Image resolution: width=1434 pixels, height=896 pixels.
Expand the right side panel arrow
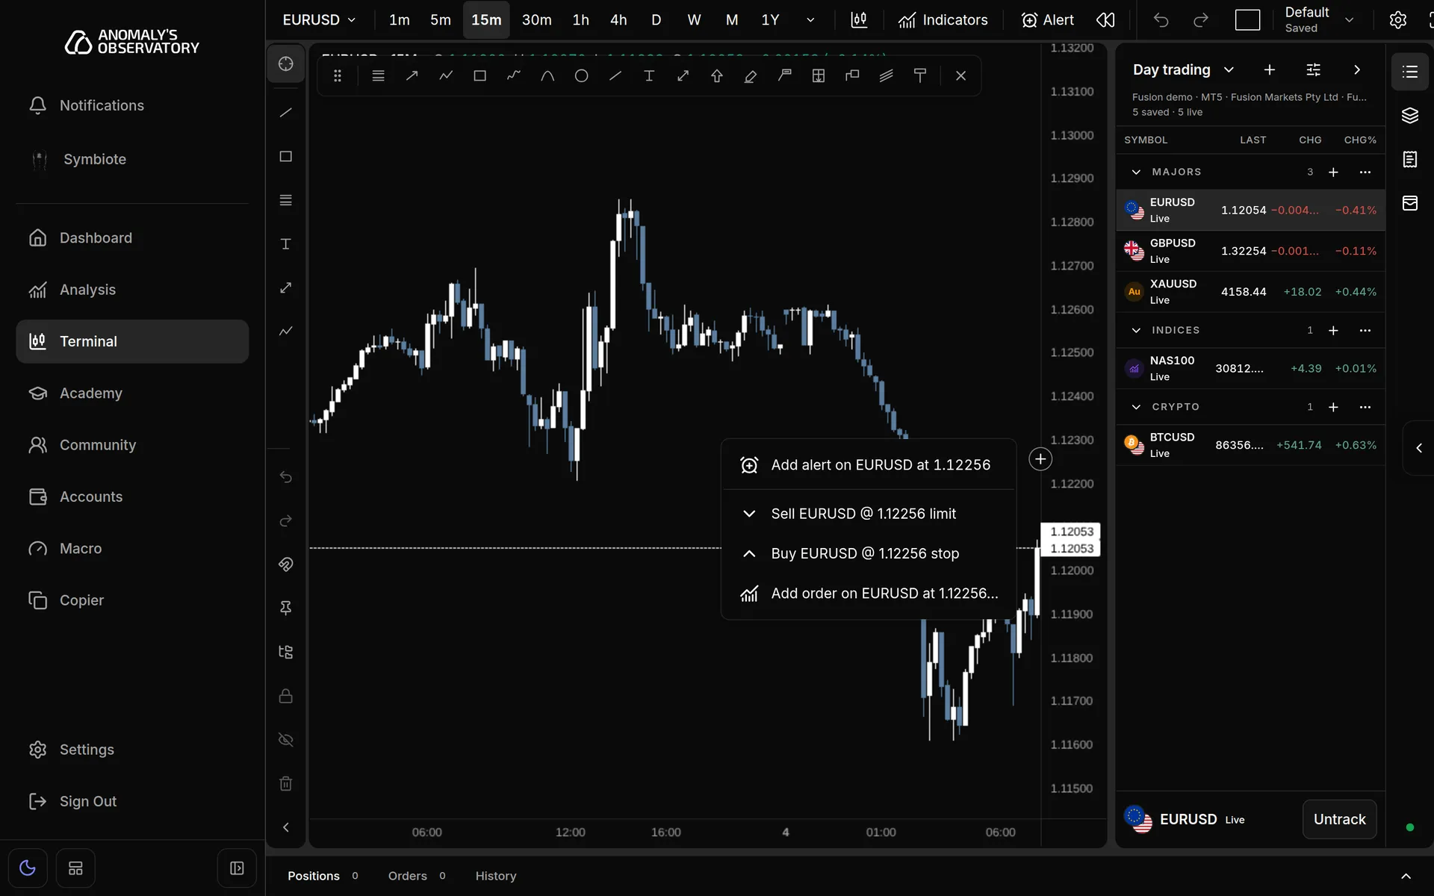click(1419, 448)
